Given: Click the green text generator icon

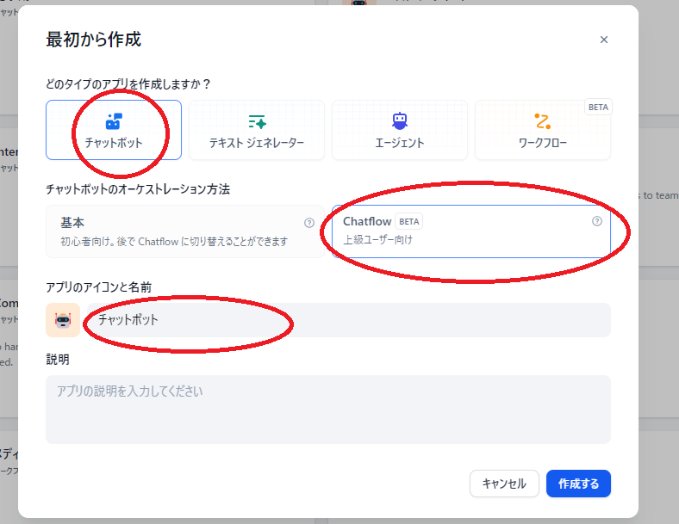Looking at the screenshot, I should (x=258, y=121).
